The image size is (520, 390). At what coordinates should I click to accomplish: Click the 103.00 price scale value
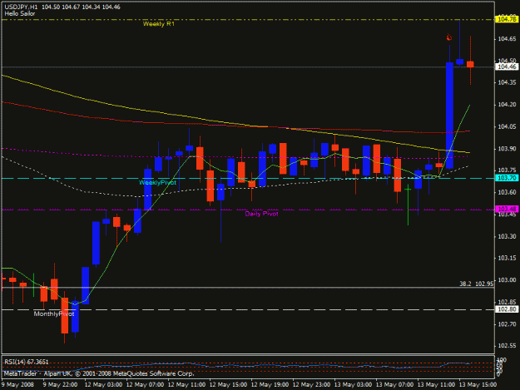click(507, 280)
